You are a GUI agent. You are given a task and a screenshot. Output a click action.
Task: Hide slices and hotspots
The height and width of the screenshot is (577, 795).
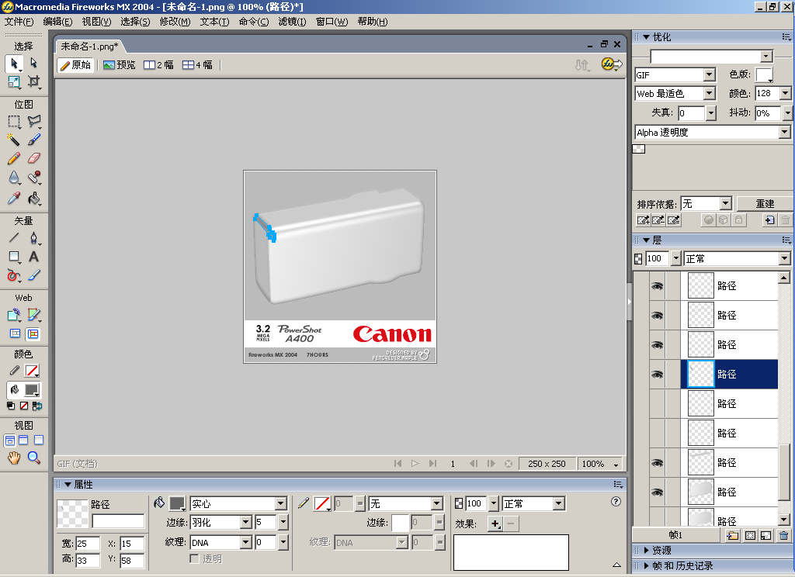[x=16, y=333]
